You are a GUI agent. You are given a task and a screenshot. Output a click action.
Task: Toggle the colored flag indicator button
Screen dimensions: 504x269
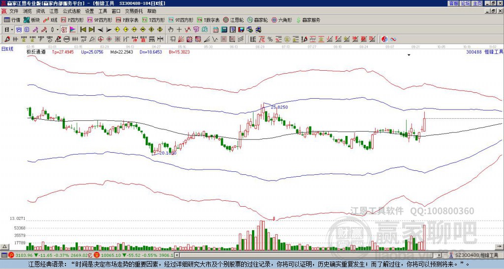pyautogui.click(x=73, y=30)
